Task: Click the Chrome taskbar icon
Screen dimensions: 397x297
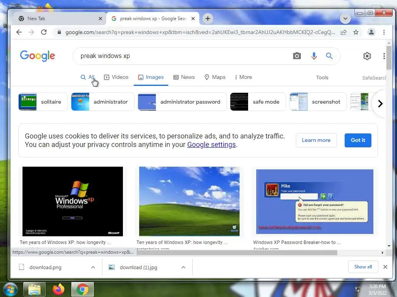Action: (x=83, y=289)
